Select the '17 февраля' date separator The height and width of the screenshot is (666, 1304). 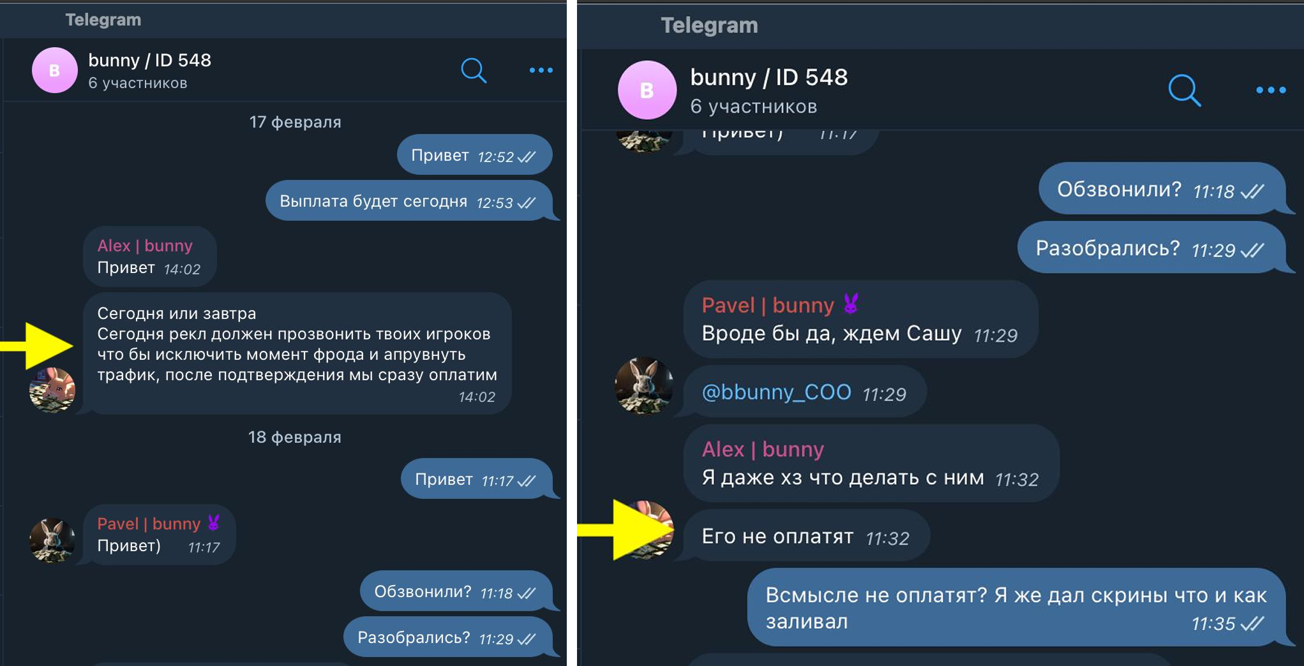coord(295,122)
